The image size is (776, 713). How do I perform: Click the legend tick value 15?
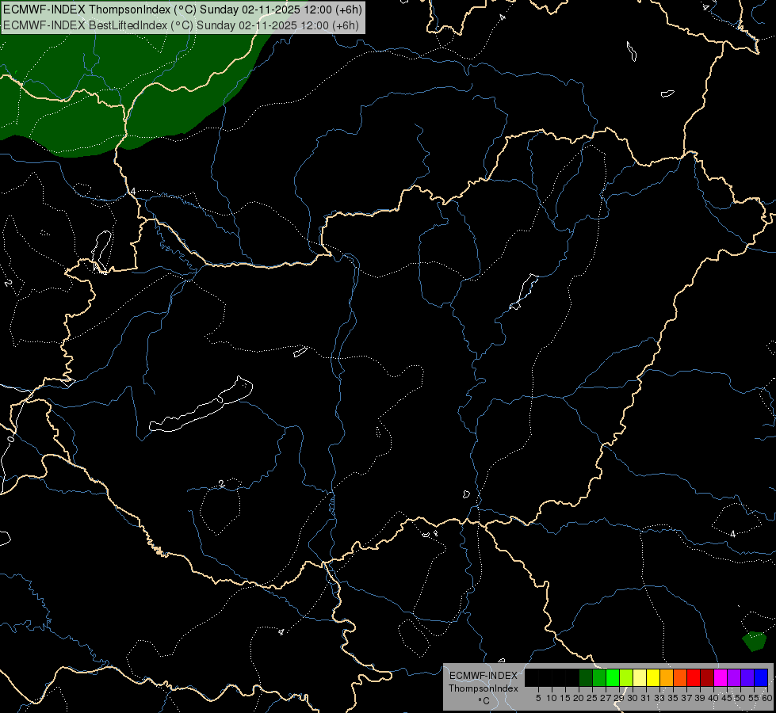(564, 698)
